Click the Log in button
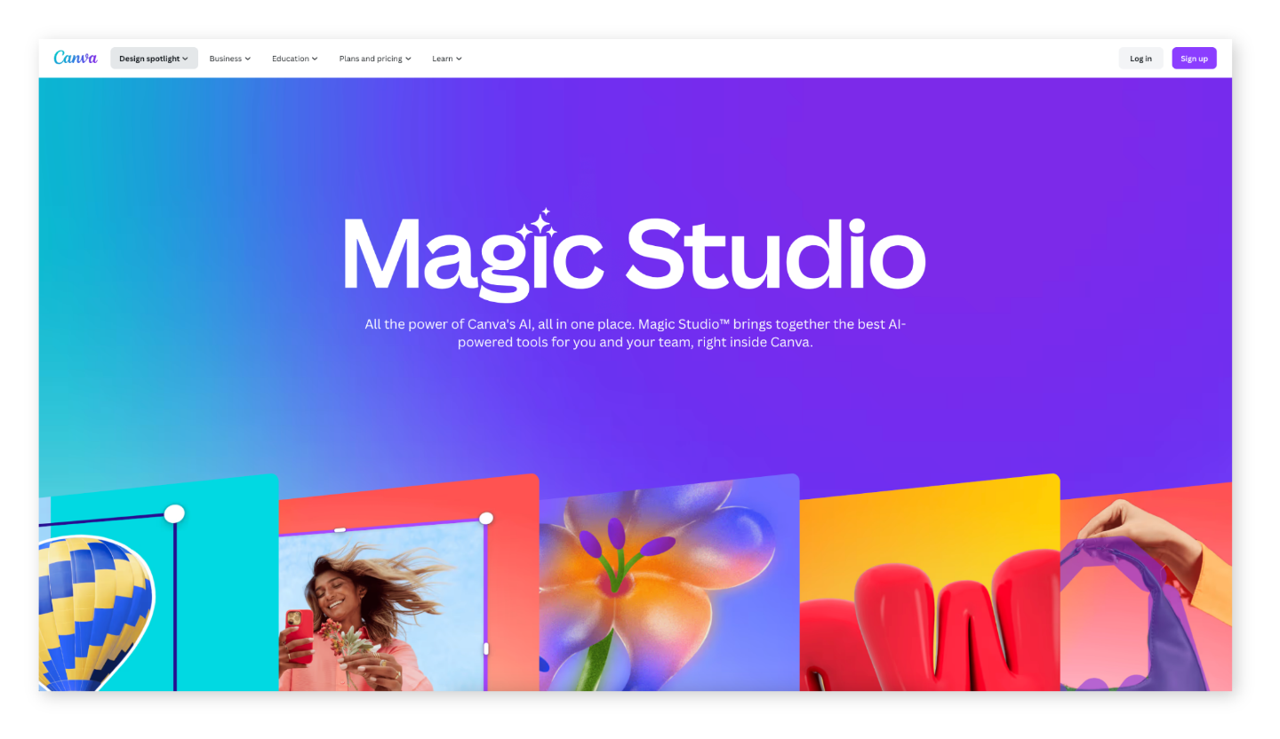1280x739 pixels. point(1140,59)
